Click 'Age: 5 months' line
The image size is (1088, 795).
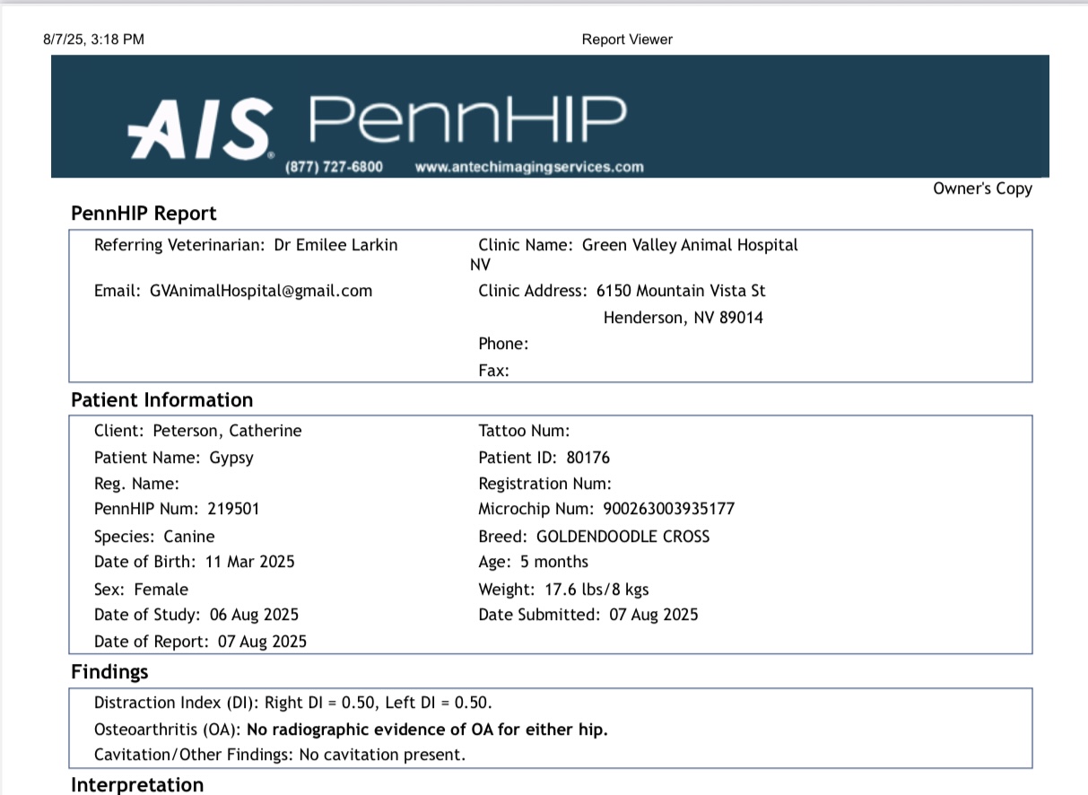pos(534,562)
